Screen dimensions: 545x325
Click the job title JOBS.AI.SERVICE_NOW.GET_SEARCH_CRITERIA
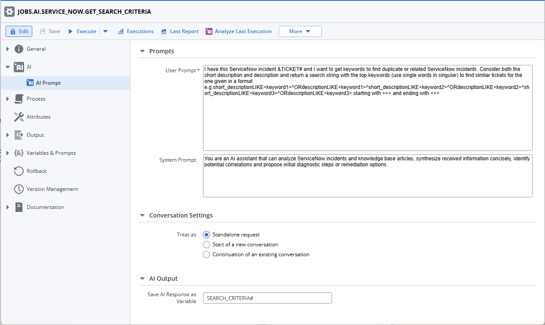point(84,12)
